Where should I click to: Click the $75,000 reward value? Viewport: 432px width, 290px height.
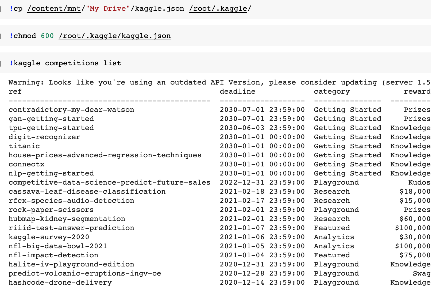pyautogui.click(x=415, y=255)
